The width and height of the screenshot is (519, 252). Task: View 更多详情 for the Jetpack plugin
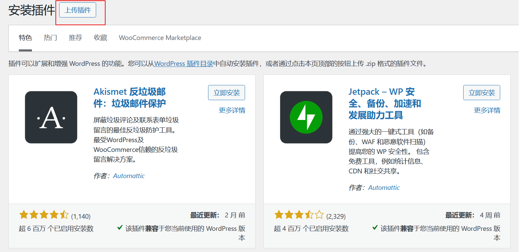[487, 110]
